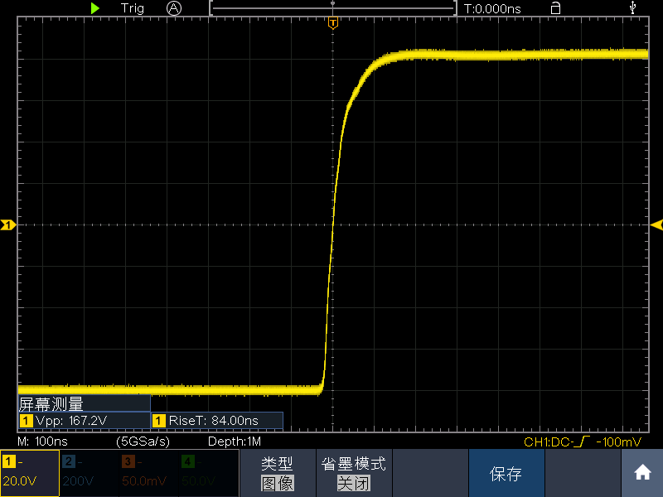Click the lock icon in top bar

(x=555, y=8)
